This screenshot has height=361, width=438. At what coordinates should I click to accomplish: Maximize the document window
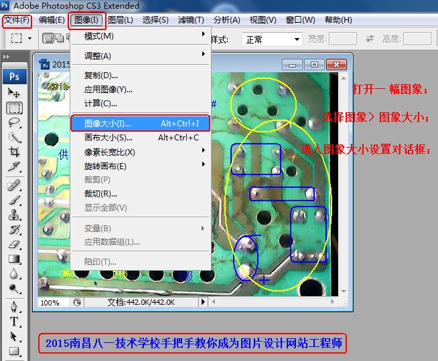(314, 65)
